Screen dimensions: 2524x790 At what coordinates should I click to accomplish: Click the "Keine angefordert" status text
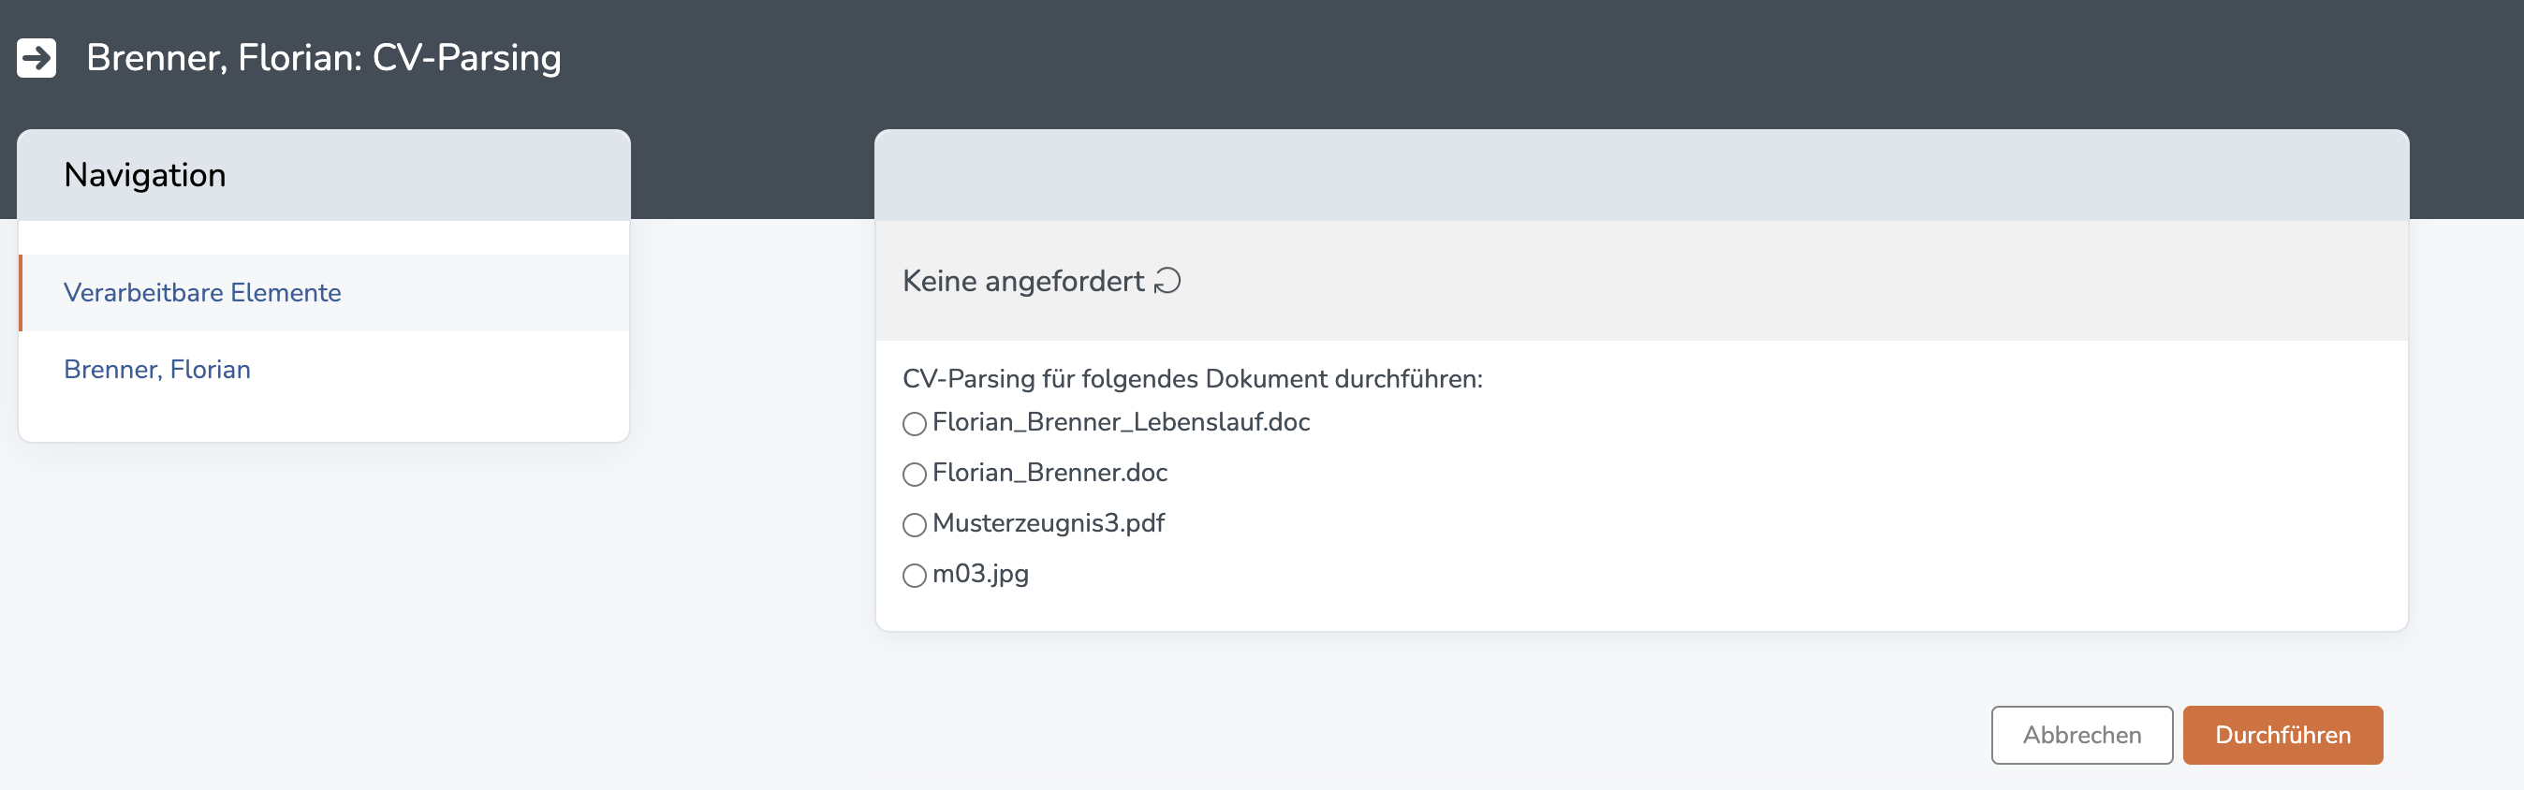[x=1023, y=282]
